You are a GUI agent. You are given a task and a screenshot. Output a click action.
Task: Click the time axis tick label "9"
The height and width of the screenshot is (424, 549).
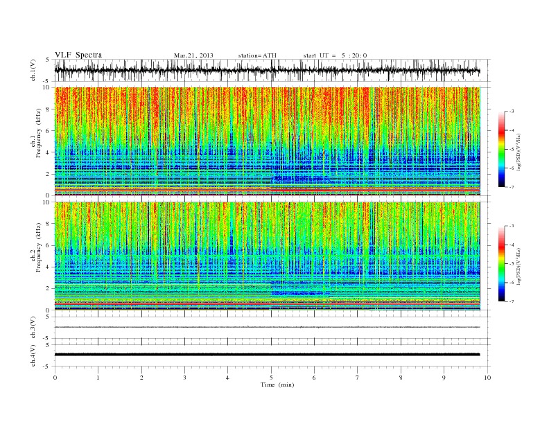(444, 378)
